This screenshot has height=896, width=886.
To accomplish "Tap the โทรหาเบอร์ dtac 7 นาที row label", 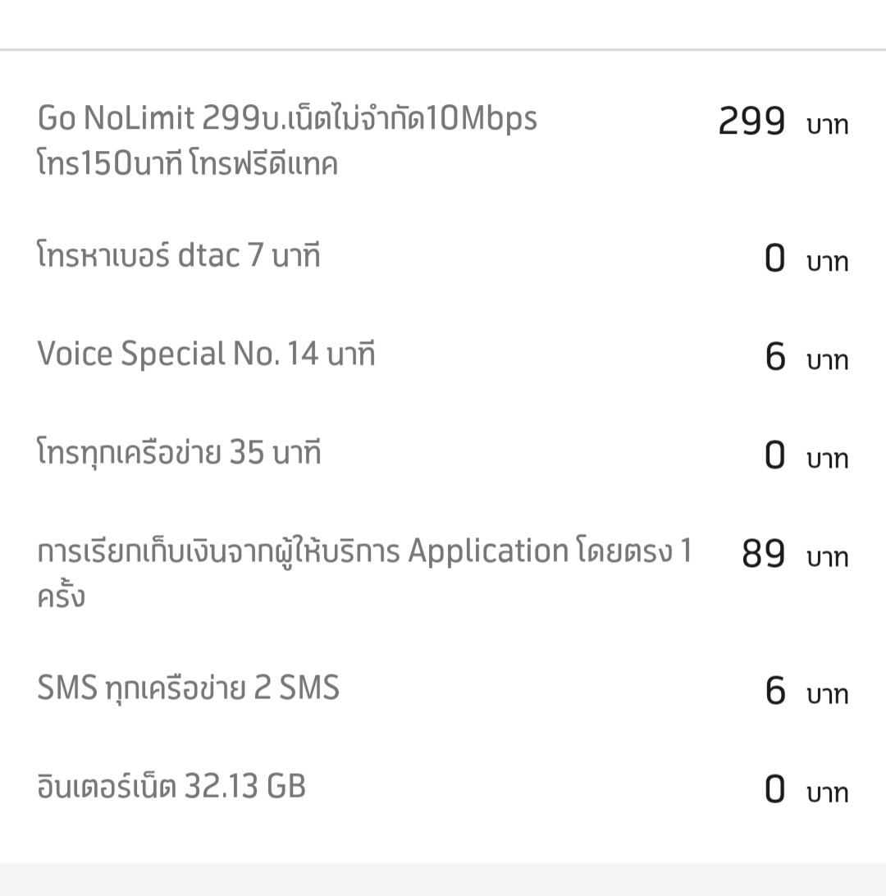I will [179, 257].
